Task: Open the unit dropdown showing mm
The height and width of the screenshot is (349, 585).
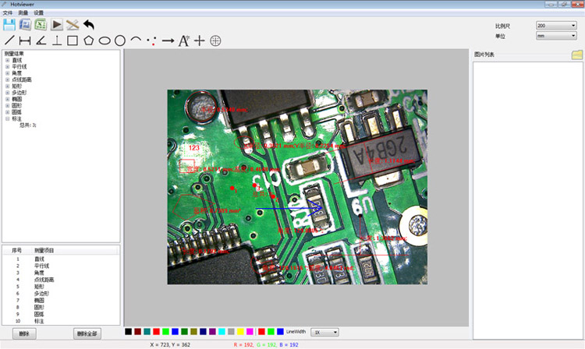Action: 556,36
